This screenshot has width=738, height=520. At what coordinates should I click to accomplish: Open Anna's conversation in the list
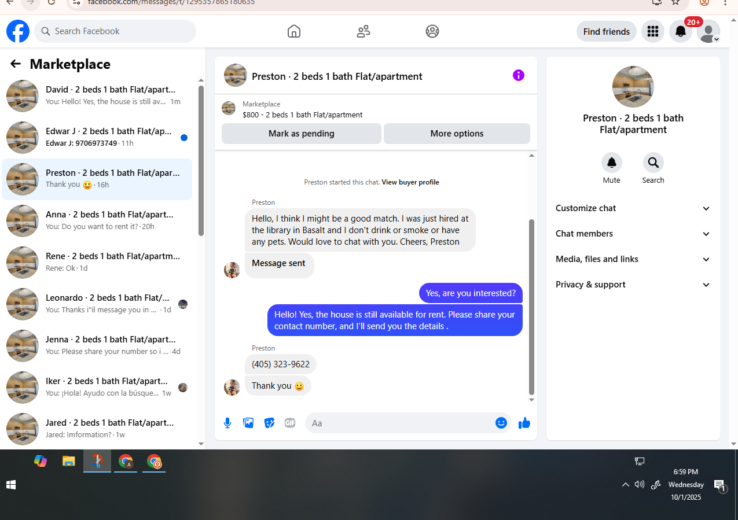97,221
